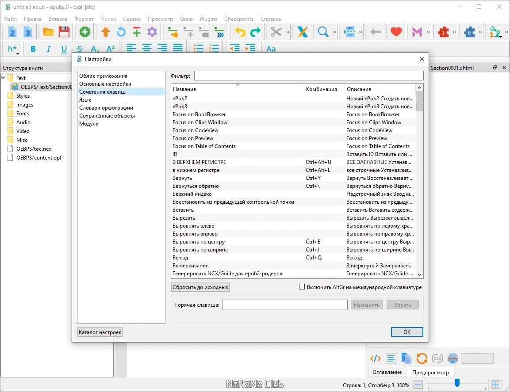The width and height of the screenshot is (510, 392).
Task: Open the Сервис menu
Action: coord(132,19)
